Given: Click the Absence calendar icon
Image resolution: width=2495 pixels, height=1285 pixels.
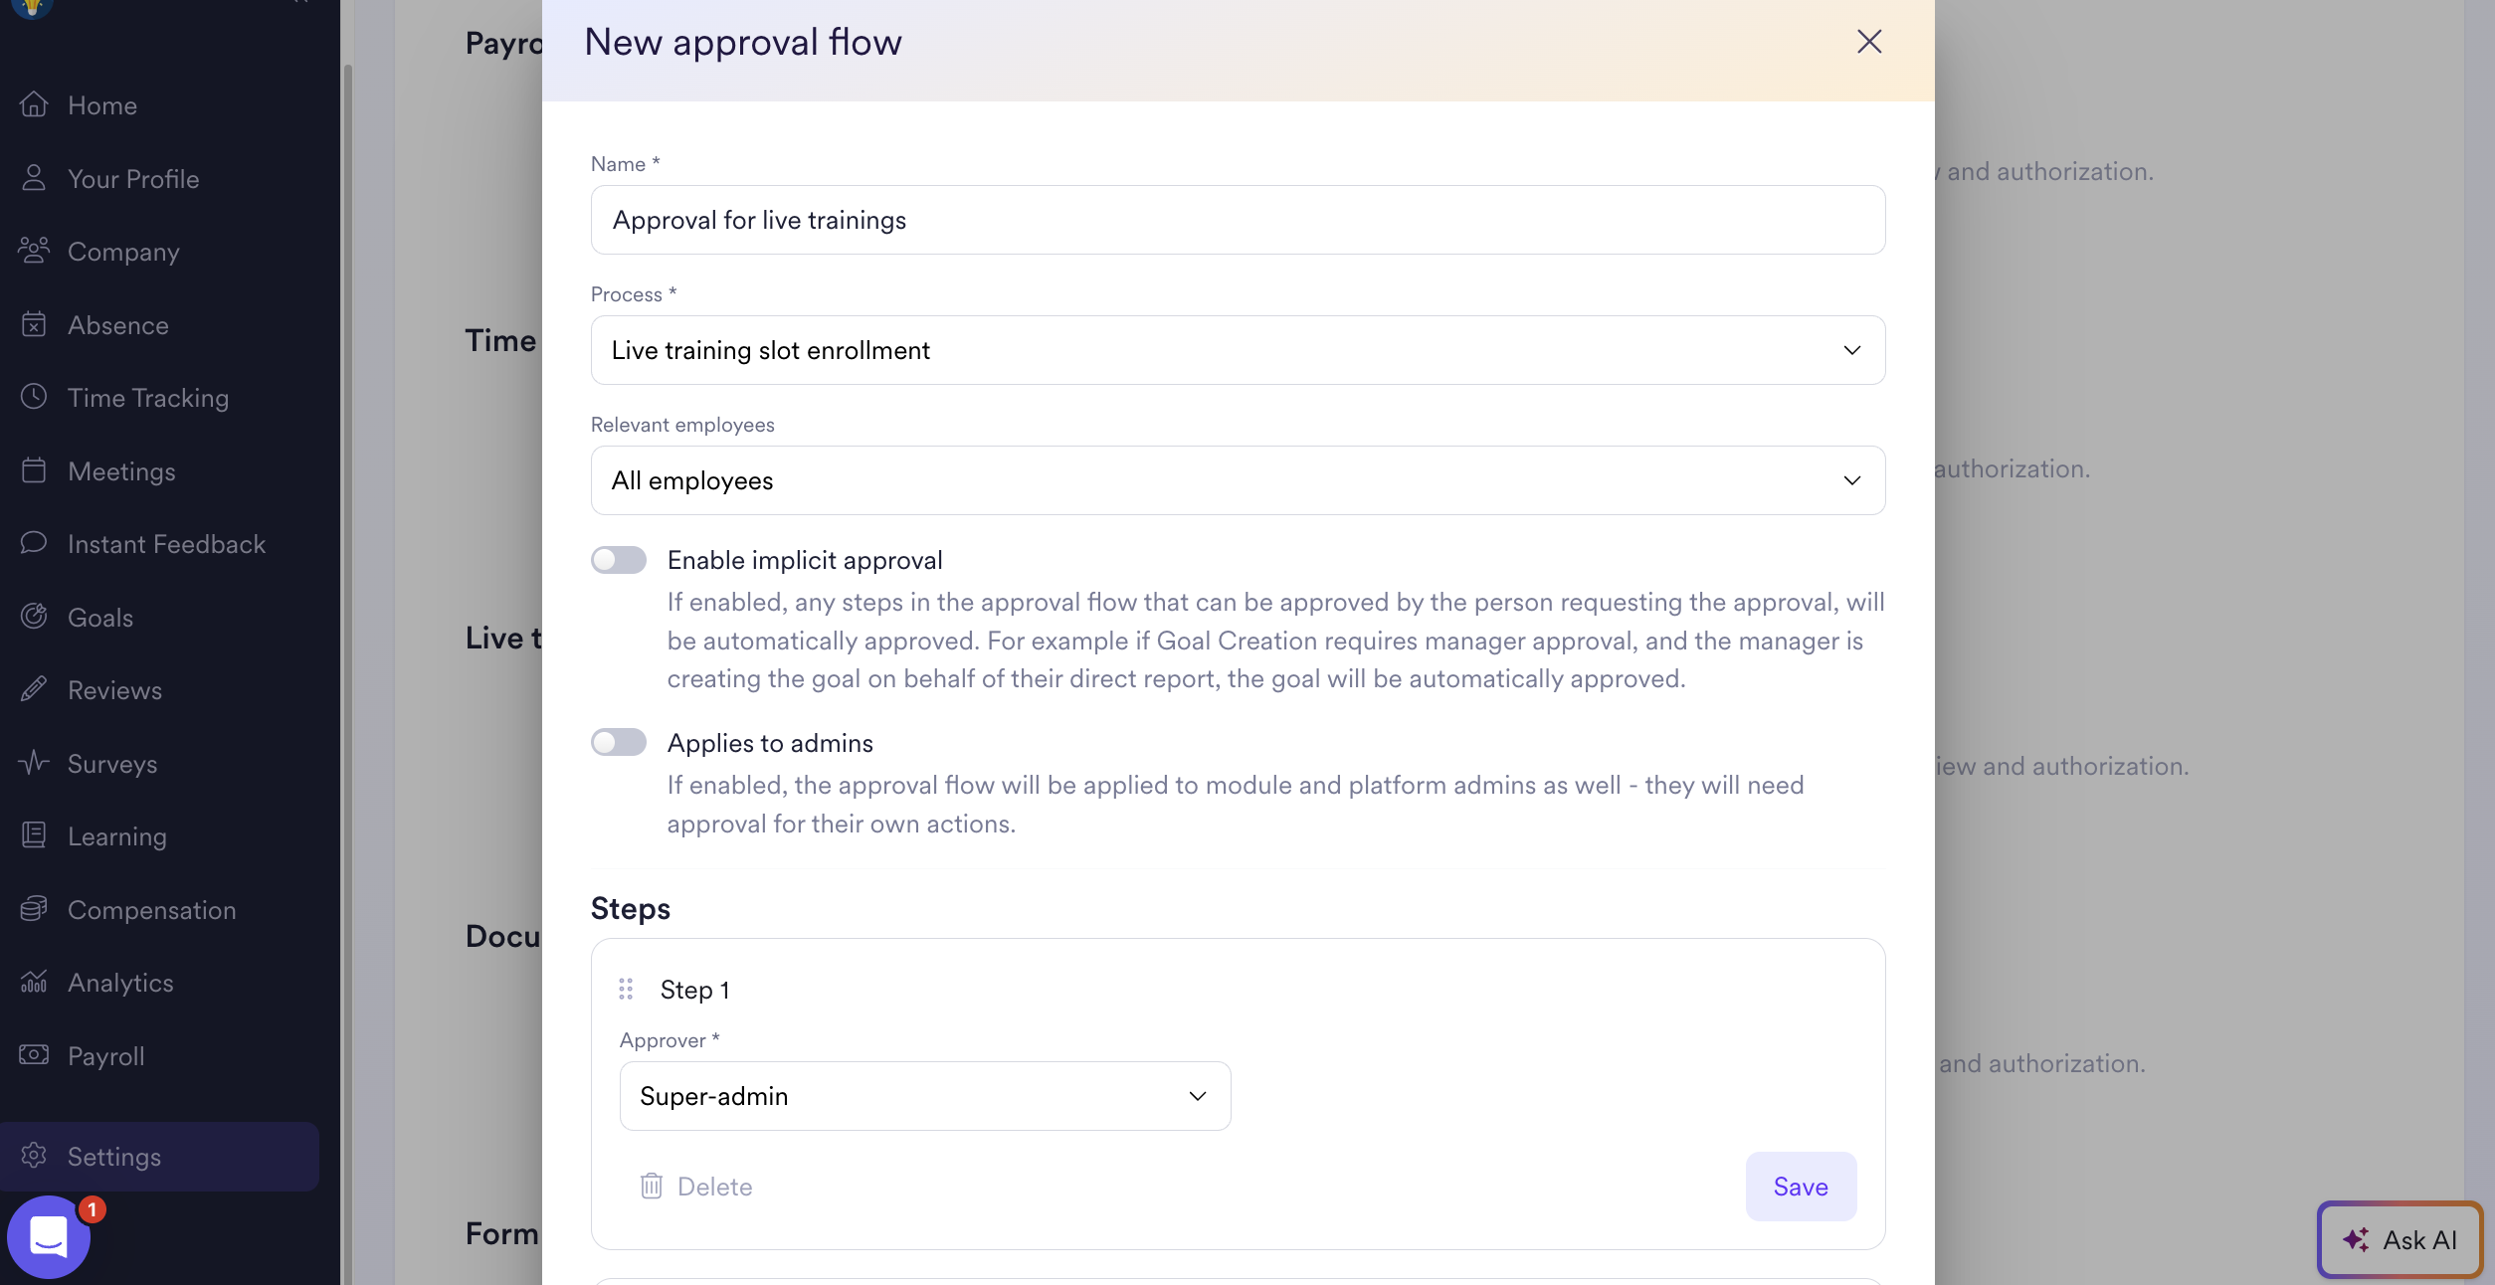Looking at the screenshot, I should pyautogui.click(x=34, y=324).
